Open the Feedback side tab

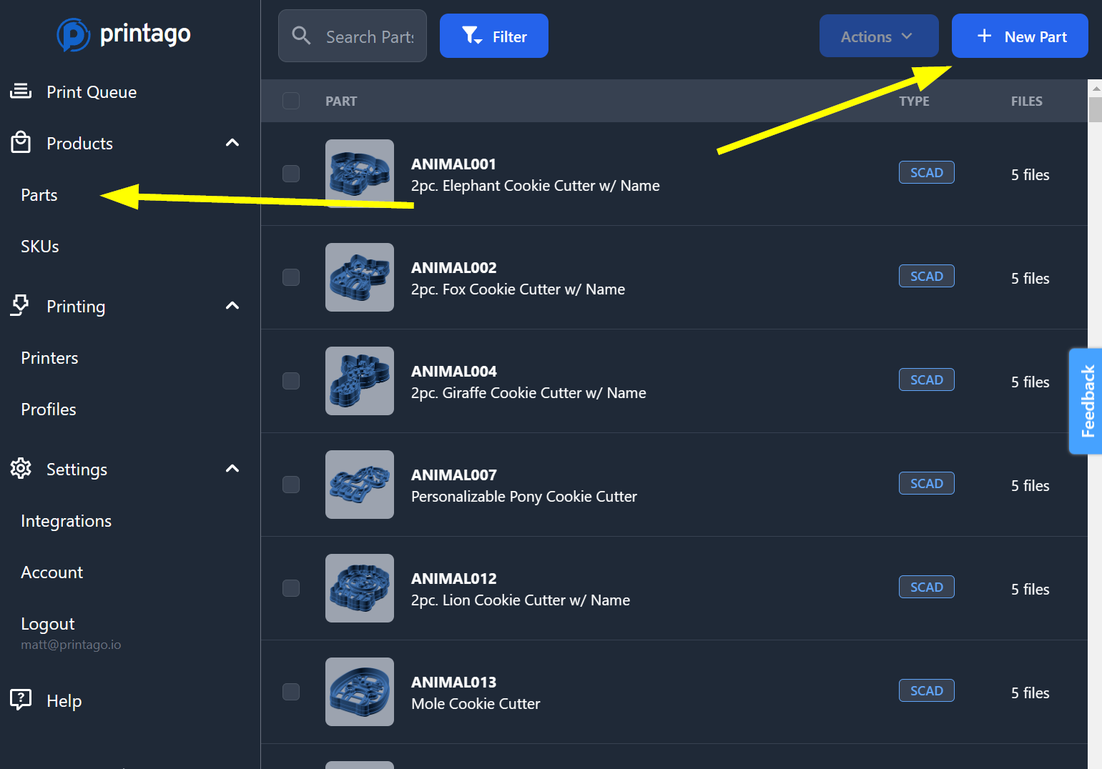click(x=1086, y=401)
